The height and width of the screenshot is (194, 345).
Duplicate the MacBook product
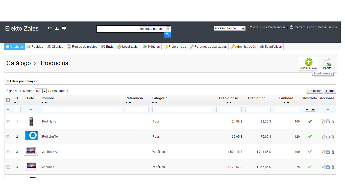click(328, 167)
